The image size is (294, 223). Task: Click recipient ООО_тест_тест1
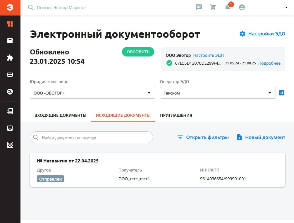point(134,179)
